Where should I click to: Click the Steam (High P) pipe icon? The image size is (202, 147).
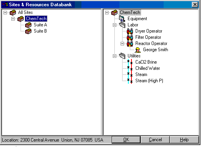(x=130, y=81)
